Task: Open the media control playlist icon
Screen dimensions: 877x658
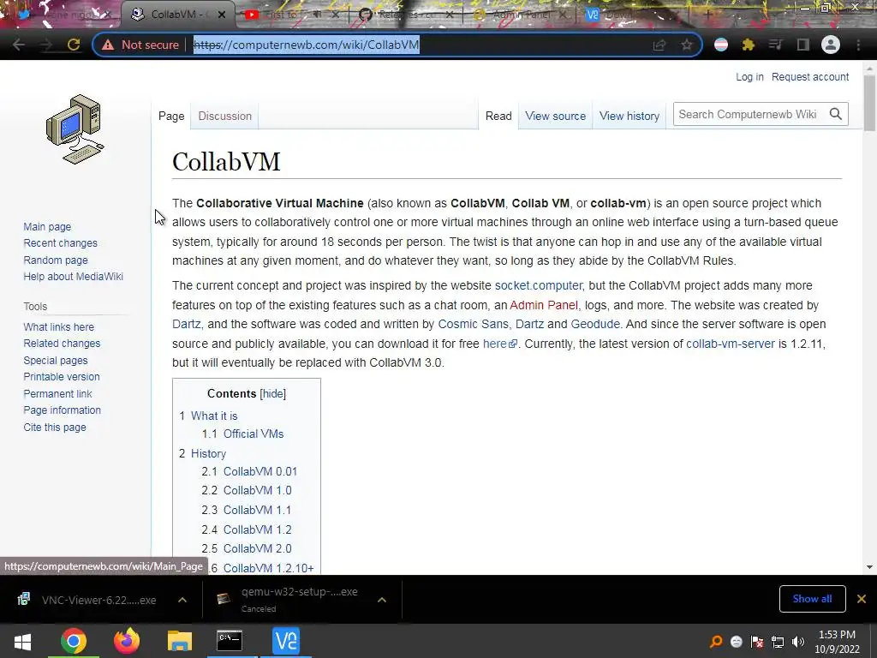Action: (775, 45)
